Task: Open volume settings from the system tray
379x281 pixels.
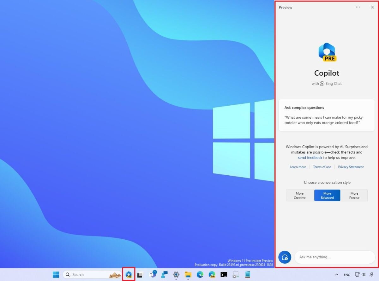Action: tap(363, 274)
